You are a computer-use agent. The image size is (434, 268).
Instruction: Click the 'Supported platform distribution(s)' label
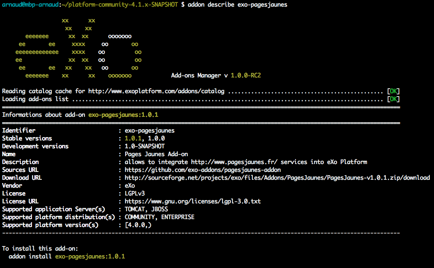point(58,217)
